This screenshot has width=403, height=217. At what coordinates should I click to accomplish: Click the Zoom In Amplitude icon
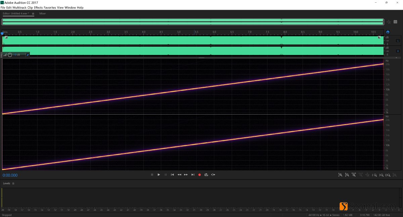tap(340, 175)
